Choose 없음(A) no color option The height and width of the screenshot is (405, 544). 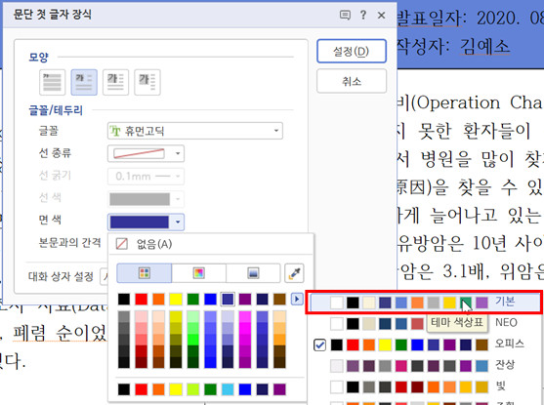pyautogui.click(x=211, y=244)
